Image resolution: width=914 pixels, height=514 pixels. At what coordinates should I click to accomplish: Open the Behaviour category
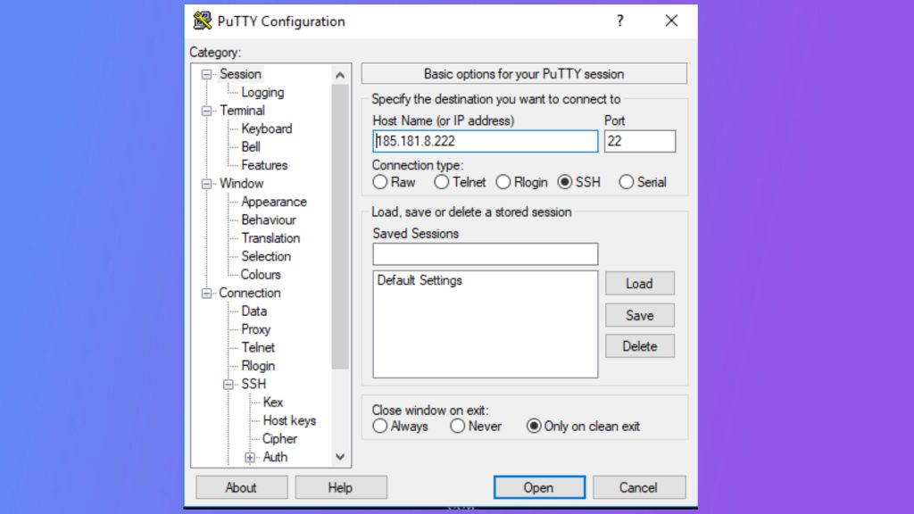(x=269, y=220)
